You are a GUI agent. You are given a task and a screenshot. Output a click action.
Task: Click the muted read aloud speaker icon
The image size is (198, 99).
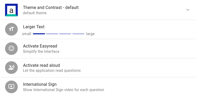(11, 68)
